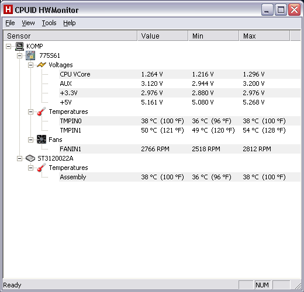Collapse the drive Temperatures group
The height and width of the screenshot is (292, 304).
coord(30,168)
